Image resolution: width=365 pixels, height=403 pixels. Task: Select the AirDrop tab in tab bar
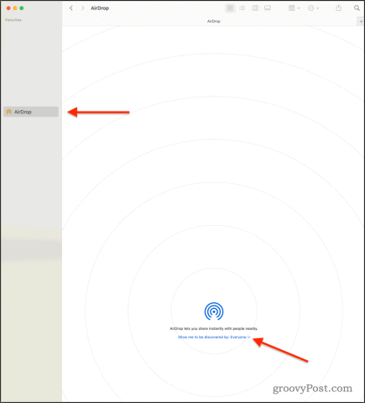pyautogui.click(x=213, y=21)
